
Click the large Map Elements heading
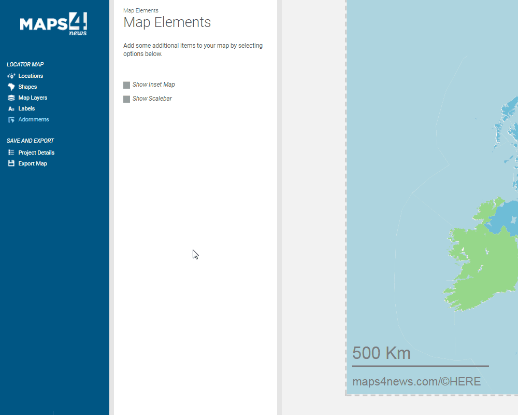pos(167,22)
